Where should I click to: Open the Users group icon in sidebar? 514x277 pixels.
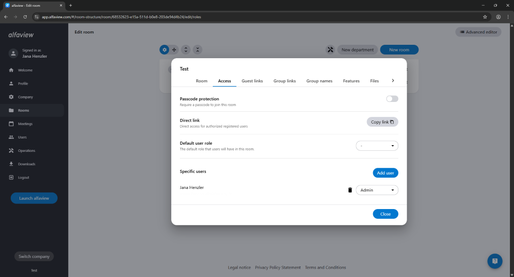pyautogui.click(x=11, y=137)
